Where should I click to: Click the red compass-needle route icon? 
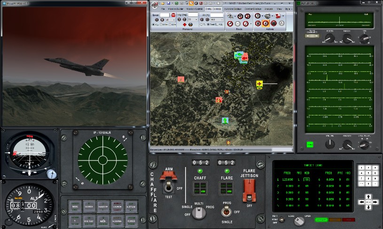[x=230, y=23]
